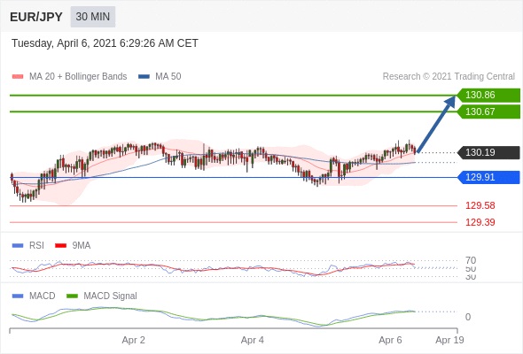Click the 9MA red legend swatch
Screen dimensions: 523x354
click(60, 246)
